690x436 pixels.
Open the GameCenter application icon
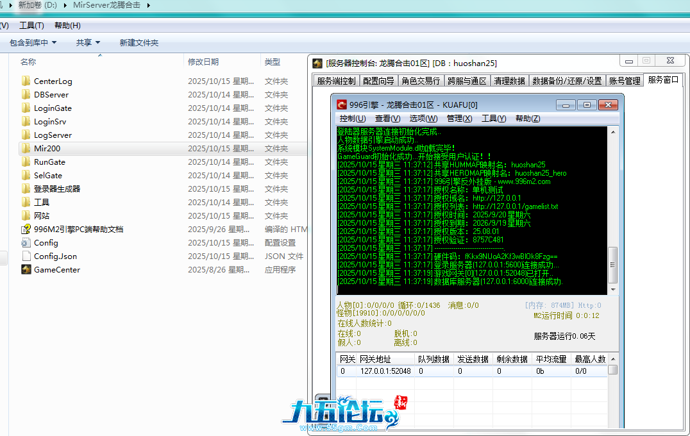[x=26, y=269]
